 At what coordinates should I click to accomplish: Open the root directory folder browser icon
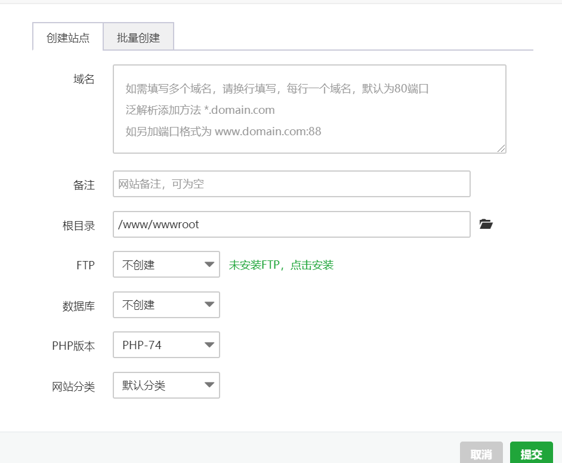tap(486, 224)
